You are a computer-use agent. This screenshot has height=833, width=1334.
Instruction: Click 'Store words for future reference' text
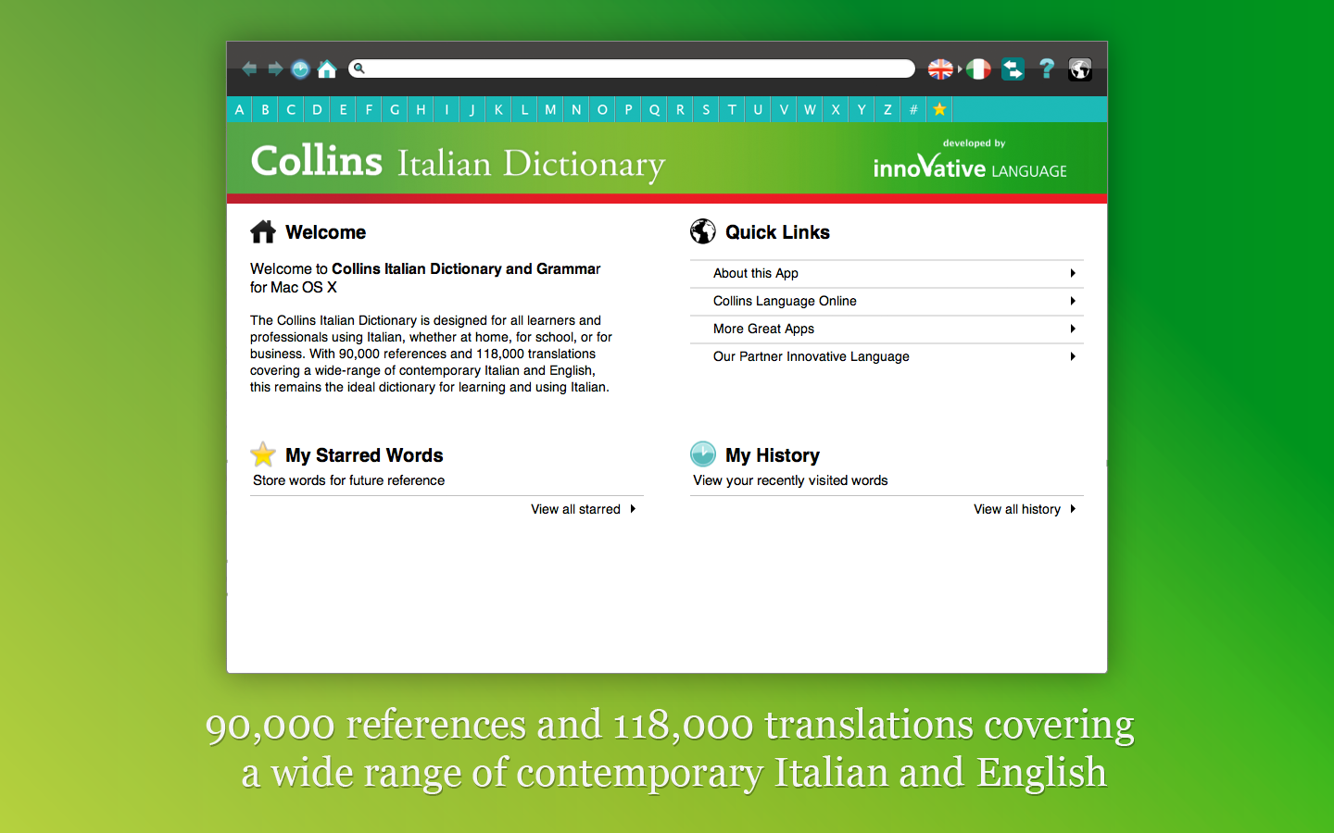(348, 480)
